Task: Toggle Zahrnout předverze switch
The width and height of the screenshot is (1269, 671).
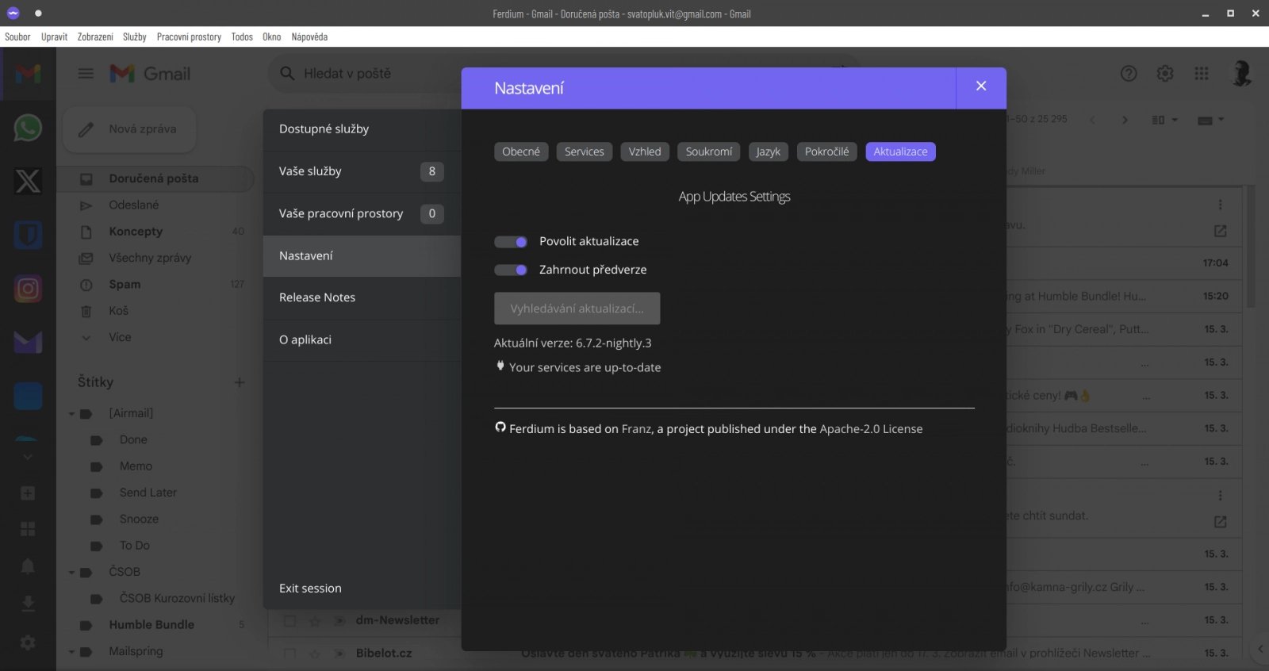Action: [x=511, y=270]
